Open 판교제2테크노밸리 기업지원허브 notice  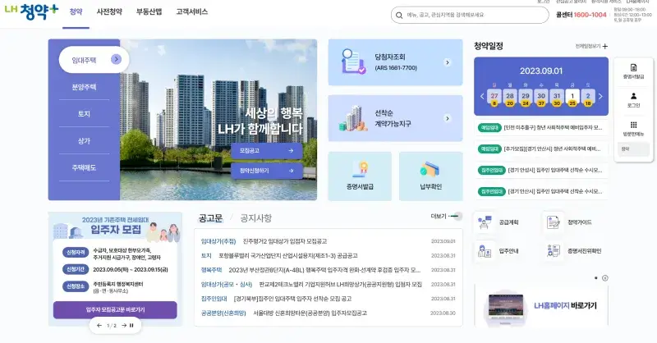pyautogui.click(x=340, y=285)
